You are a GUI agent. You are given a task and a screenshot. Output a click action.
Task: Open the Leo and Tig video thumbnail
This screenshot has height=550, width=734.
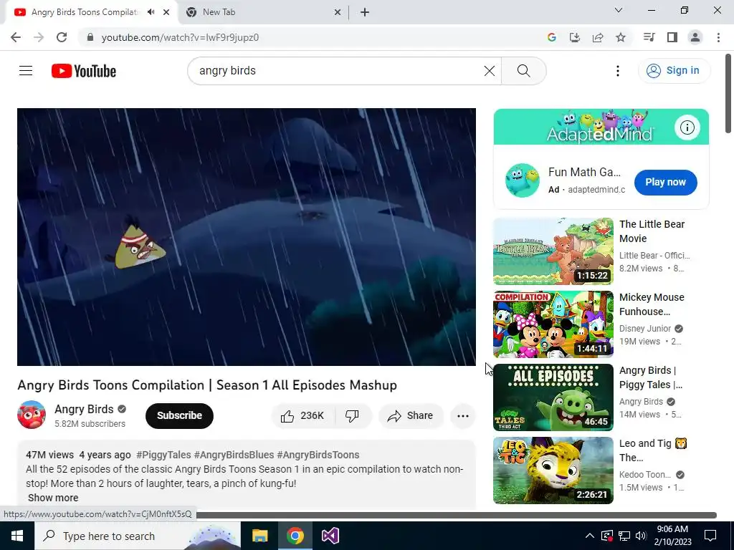coord(553,470)
